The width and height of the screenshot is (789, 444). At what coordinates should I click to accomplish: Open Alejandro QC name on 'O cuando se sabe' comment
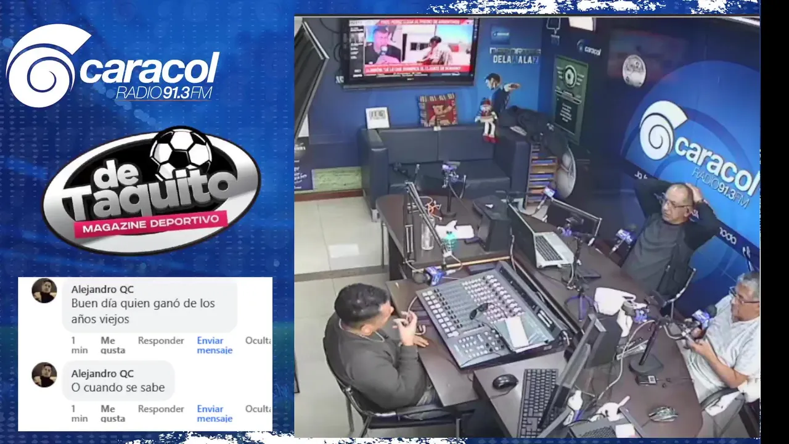pyautogui.click(x=102, y=374)
